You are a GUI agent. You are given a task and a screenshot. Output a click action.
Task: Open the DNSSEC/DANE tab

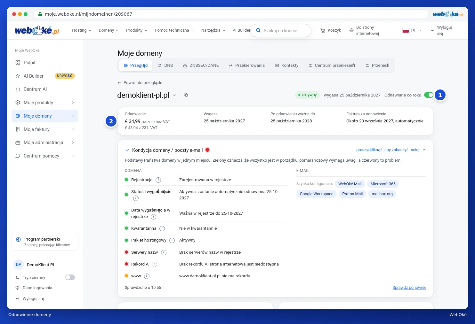[201, 66]
